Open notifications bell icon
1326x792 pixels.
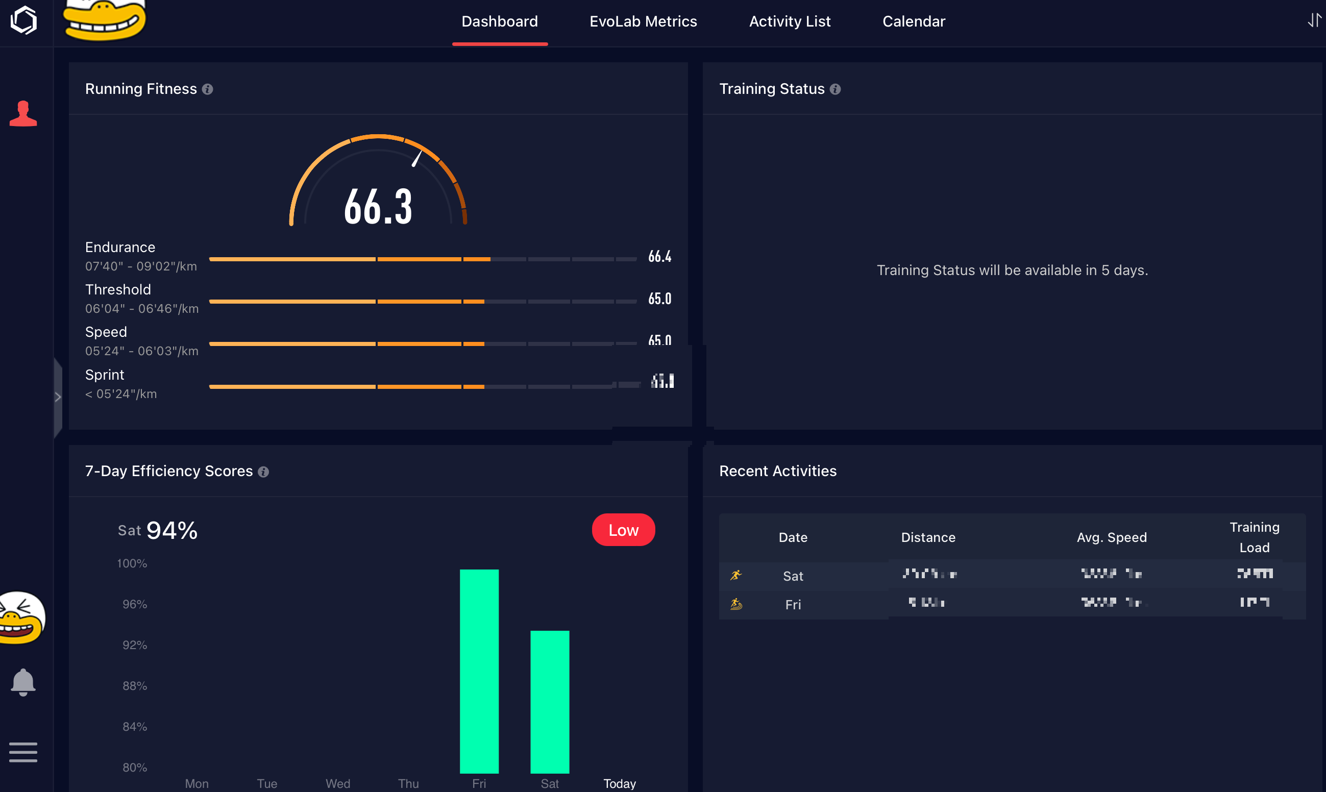[23, 682]
